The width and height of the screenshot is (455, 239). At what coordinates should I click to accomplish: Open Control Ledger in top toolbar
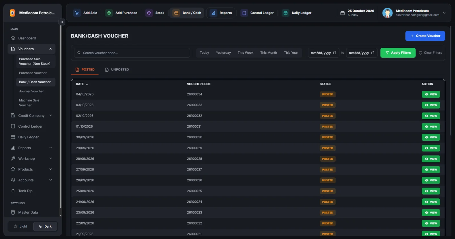click(x=257, y=13)
